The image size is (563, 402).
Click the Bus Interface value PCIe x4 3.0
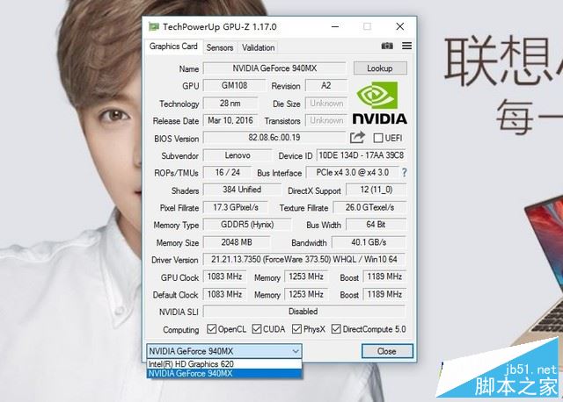(352, 172)
